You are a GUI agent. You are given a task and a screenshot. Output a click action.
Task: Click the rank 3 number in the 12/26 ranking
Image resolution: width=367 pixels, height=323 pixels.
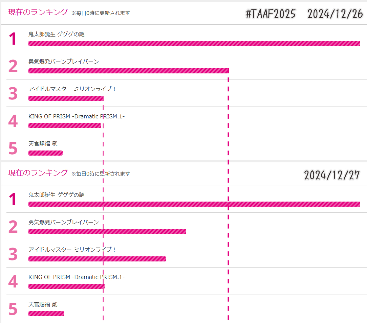point(13,93)
